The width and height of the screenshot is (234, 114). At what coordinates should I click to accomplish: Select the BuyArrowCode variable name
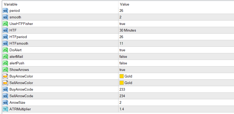(x=21, y=90)
